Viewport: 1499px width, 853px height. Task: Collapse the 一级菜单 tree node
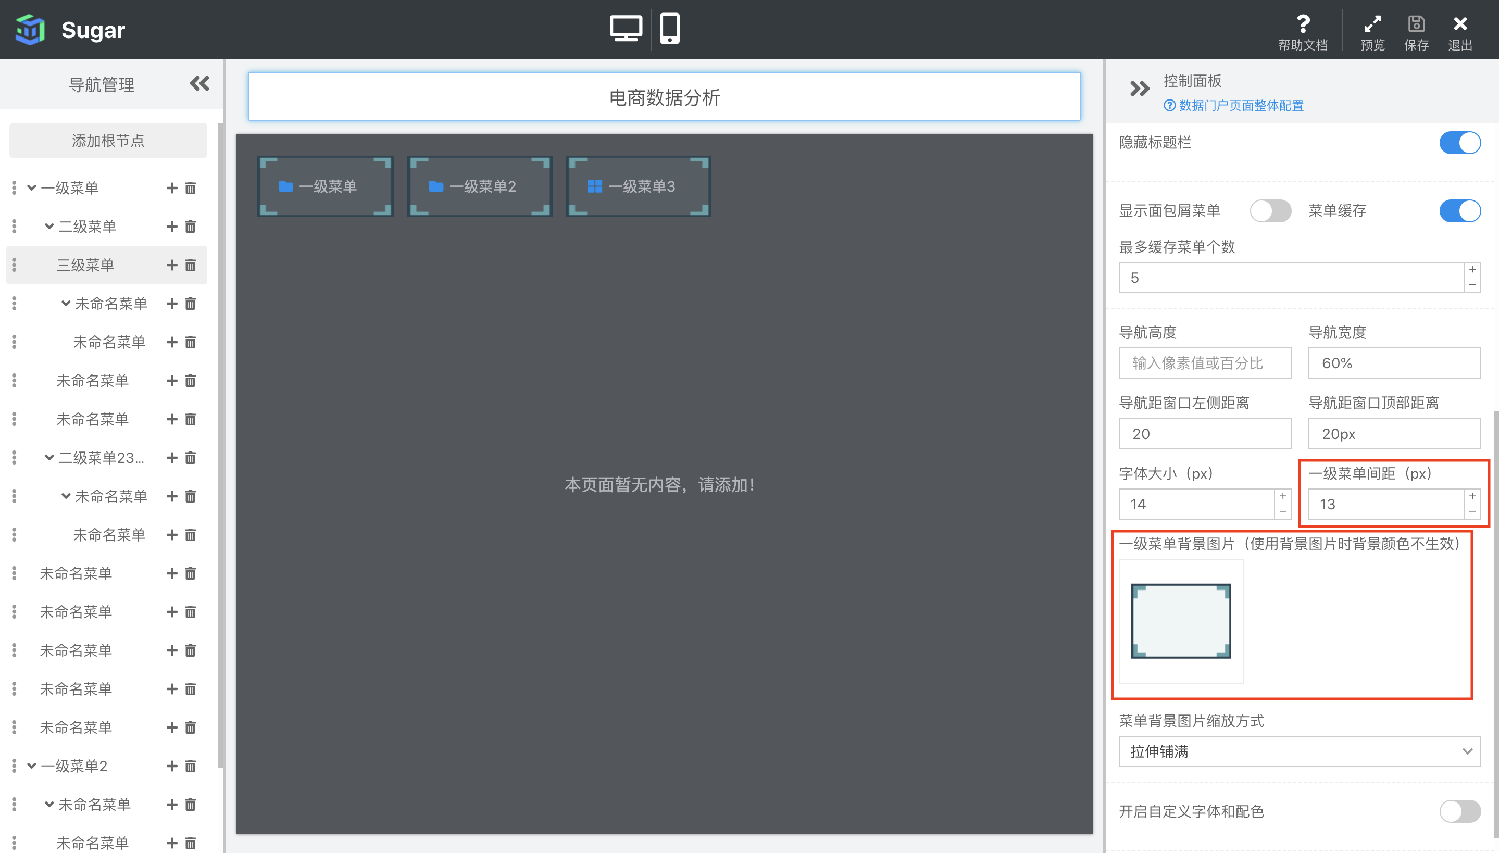pyautogui.click(x=32, y=188)
